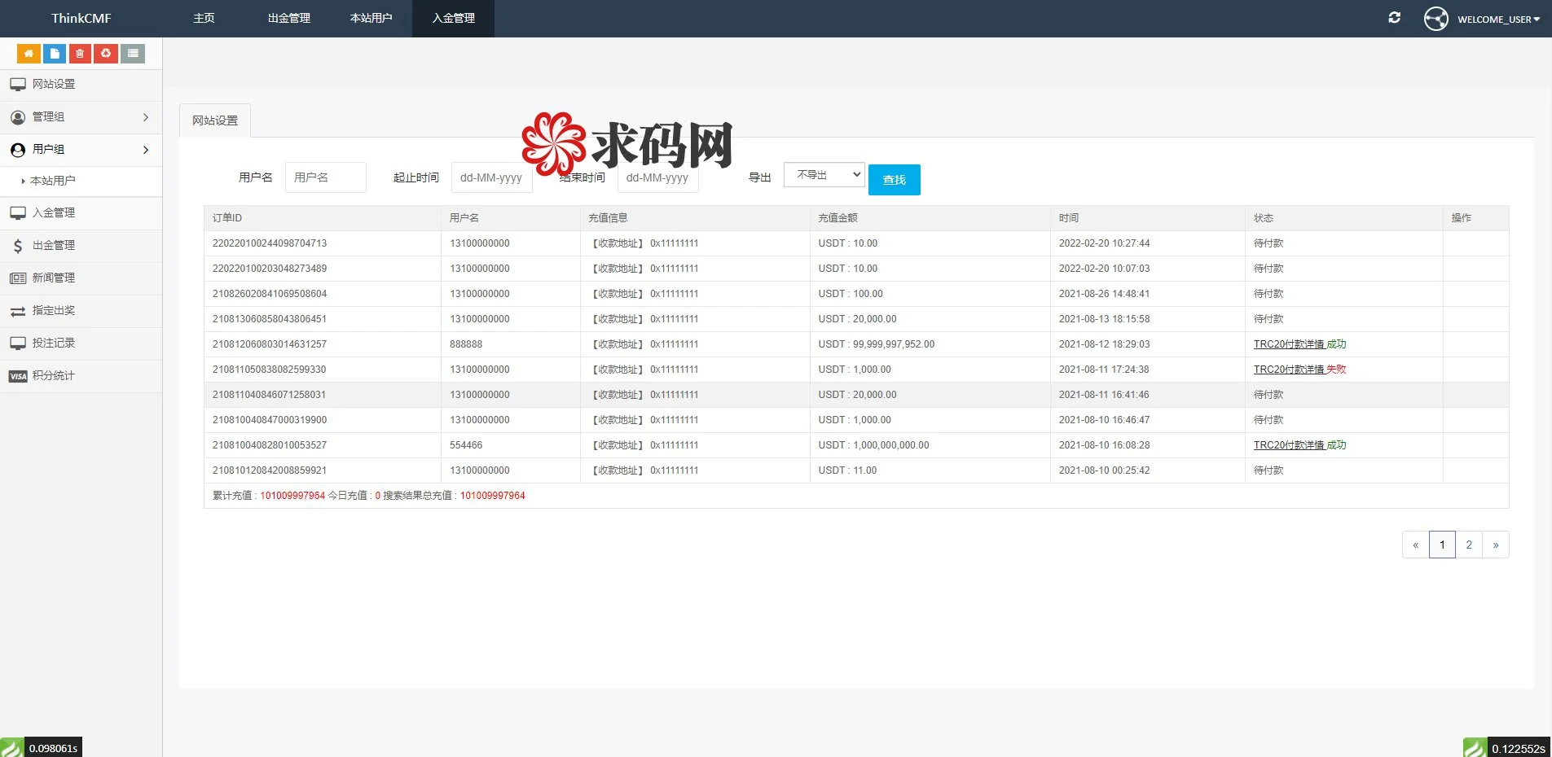The image size is (1552, 757).
Task: Select the 网站设置 content tab
Action: (x=215, y=120)
